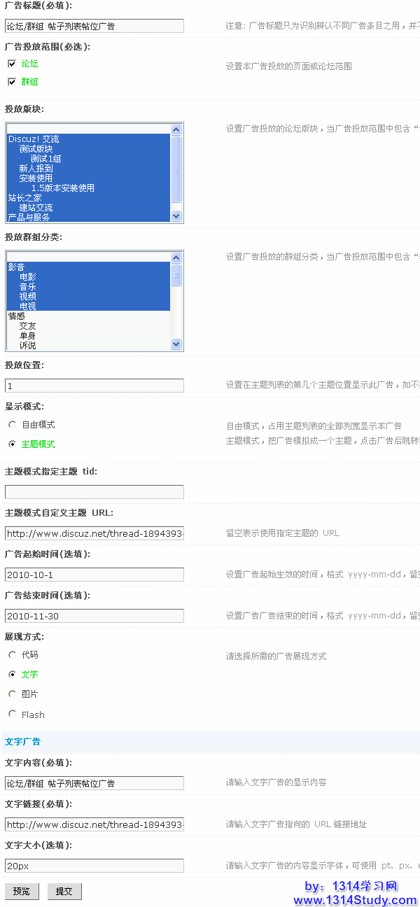This screenshot has height=907, width=420.
Task: Select the Flash radio button
Action: [x=12, y=715]
